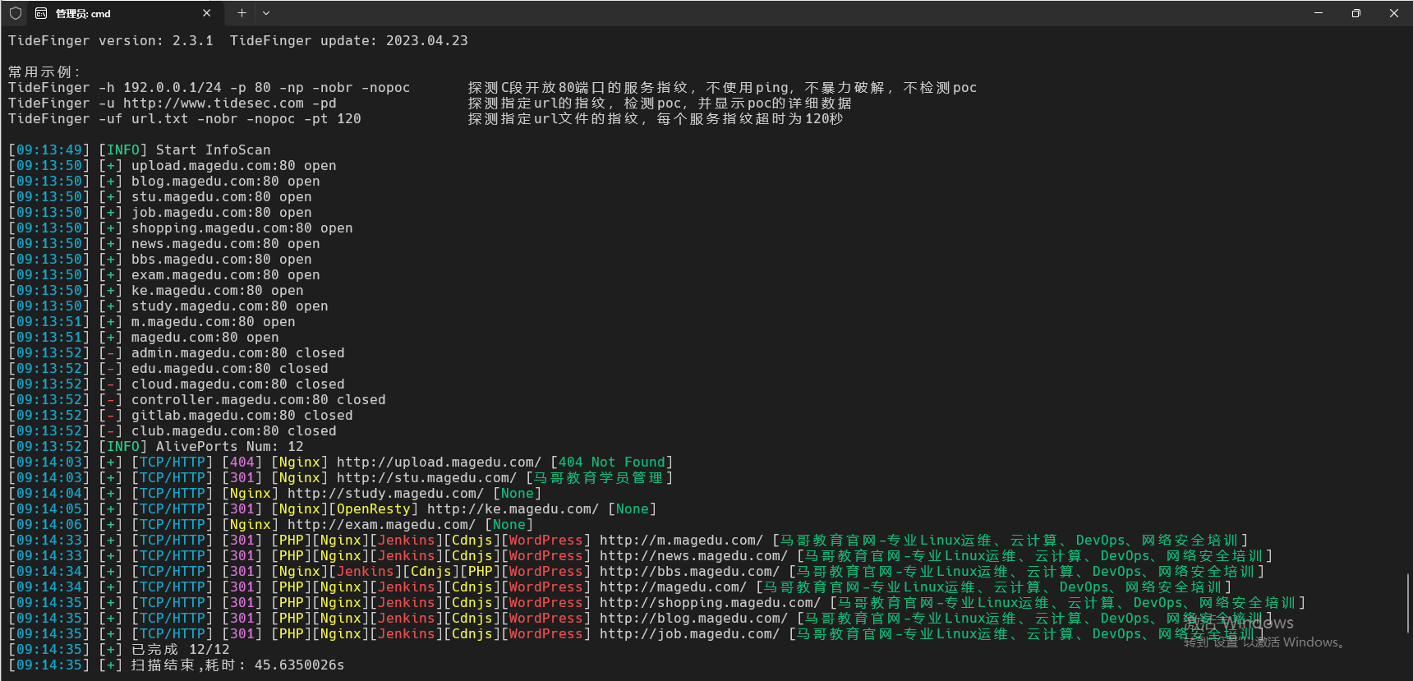Click the cmd terminal tab icon

[41, 13]
